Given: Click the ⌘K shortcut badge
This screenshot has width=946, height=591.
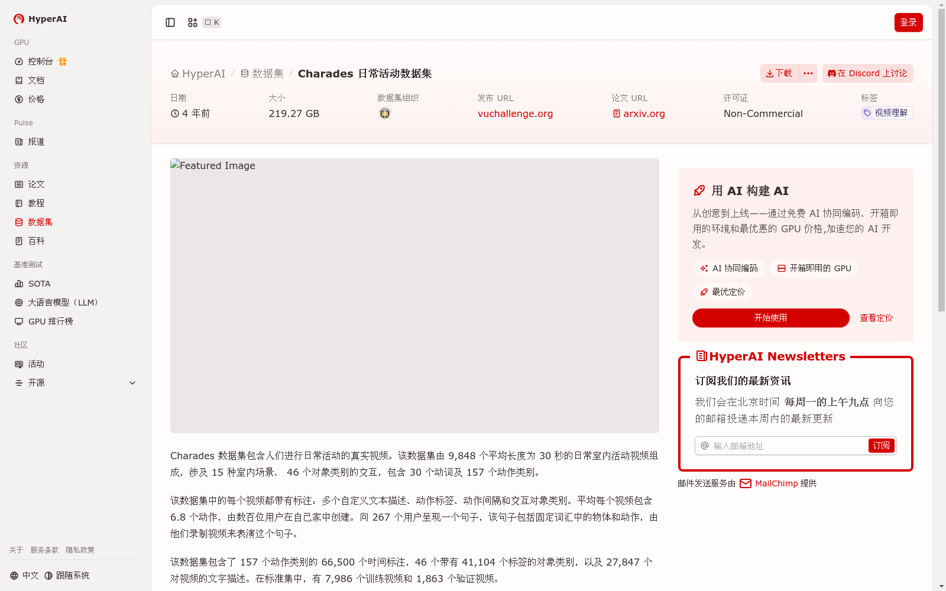Looking at the screenshot, I should click(212, 22).
